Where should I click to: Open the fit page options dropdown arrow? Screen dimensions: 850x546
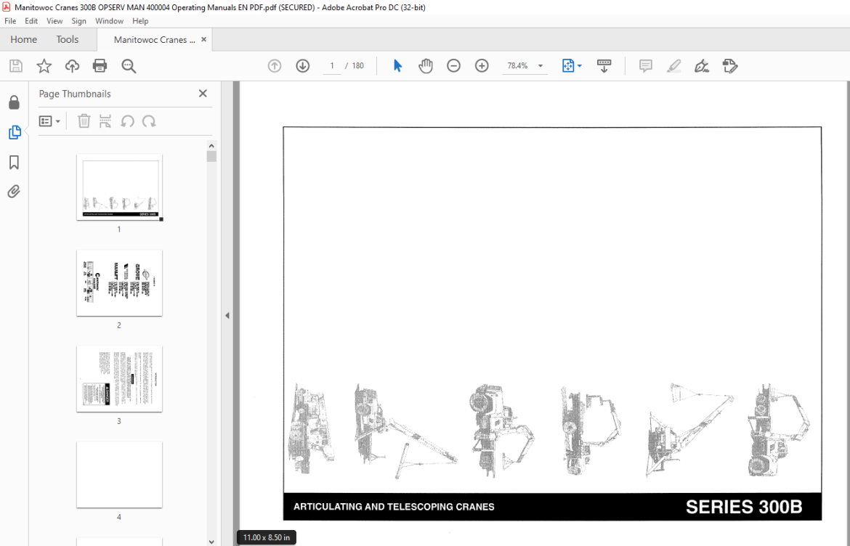click(580, 66)
